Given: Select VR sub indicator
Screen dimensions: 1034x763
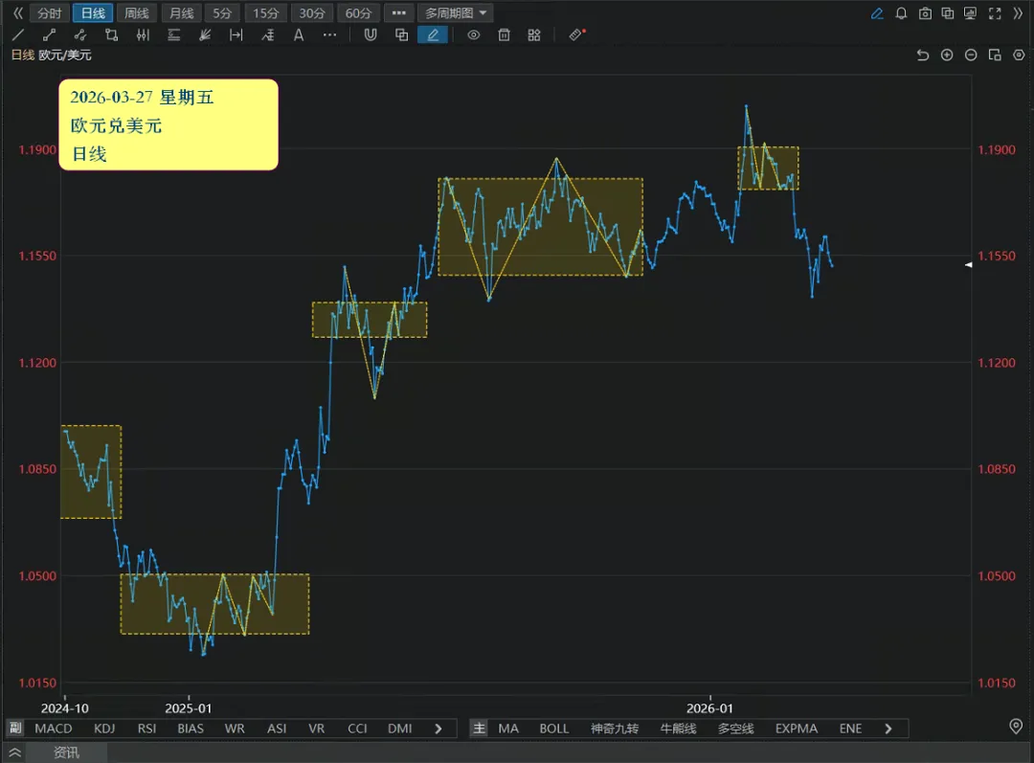Looking at the screenshot, I should pos(317,729).
